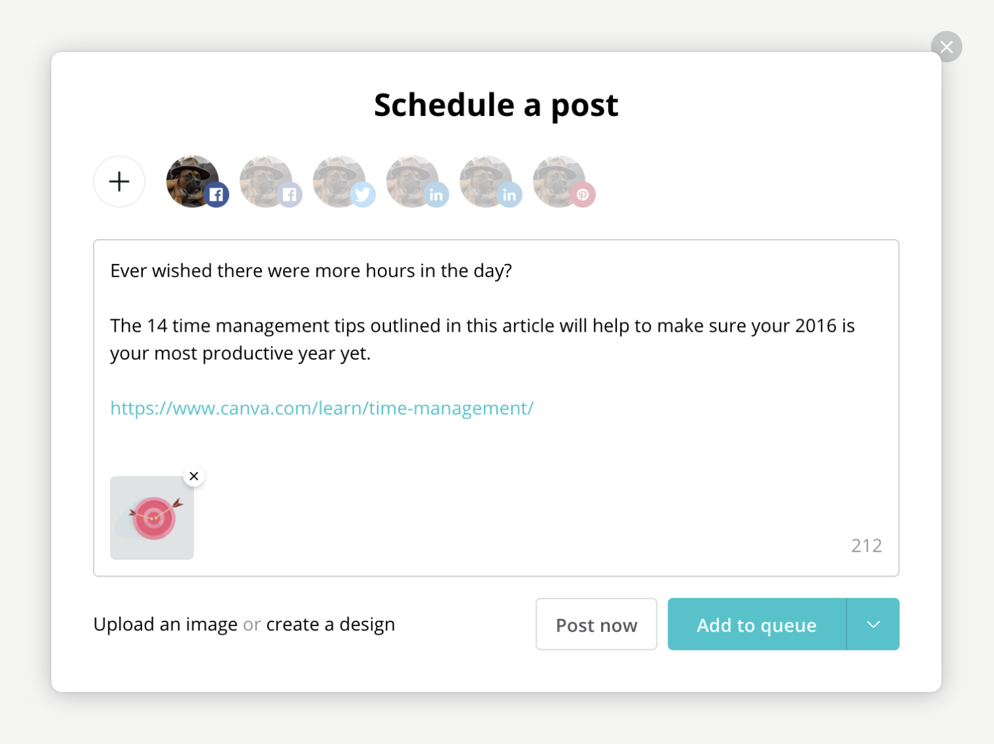Open the Upload an image link
Image resolution: width=994 pixels, height=744 pixels.
[x=165, y=624]
